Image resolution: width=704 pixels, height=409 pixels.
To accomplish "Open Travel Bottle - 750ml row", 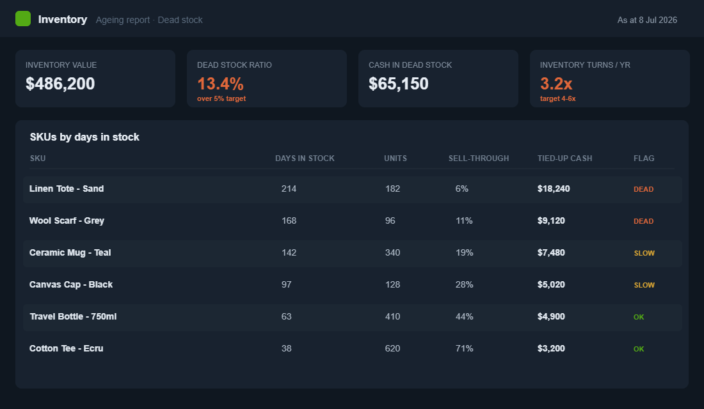I will [x=353, y=317].
